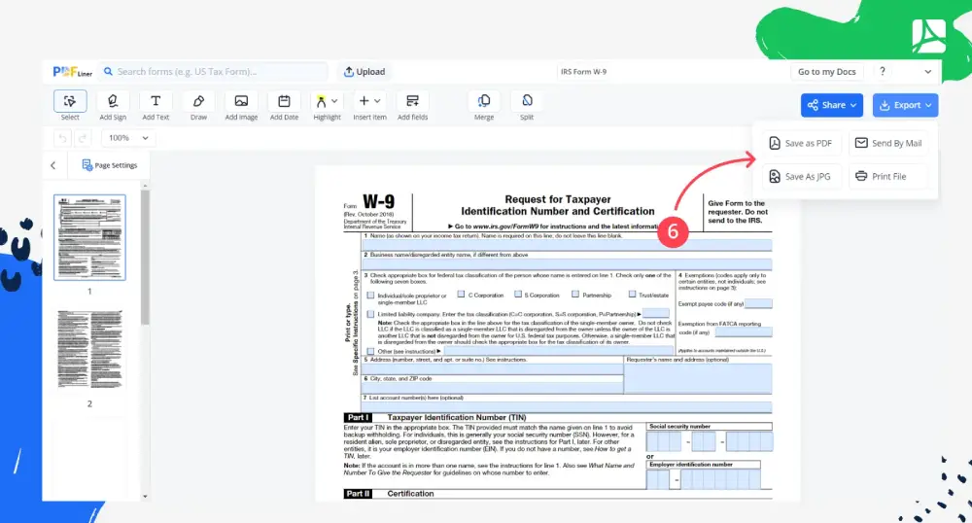The image size is (972, 523).
Task: Expand the Highlight options arrow
Action: point(334,101)
